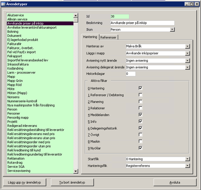Click the Historikdagar input field
Viewport: 201px width, 190px height.
tap(130, 74)
